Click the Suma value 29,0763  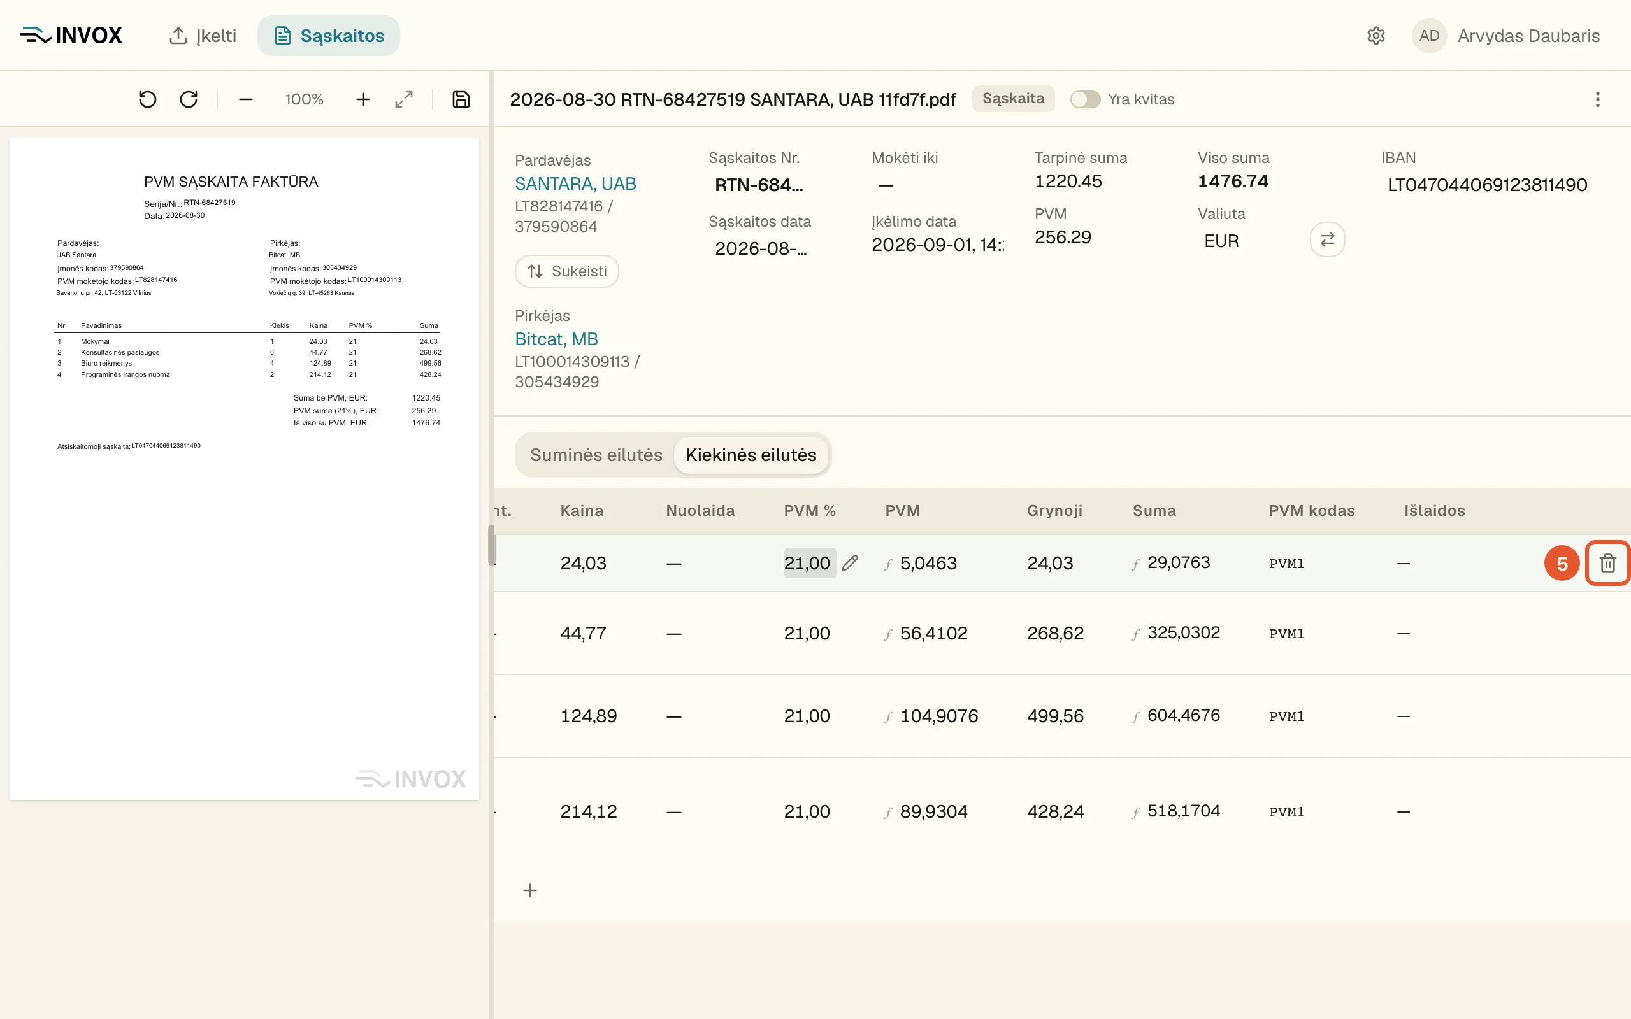click(1179, 563)
